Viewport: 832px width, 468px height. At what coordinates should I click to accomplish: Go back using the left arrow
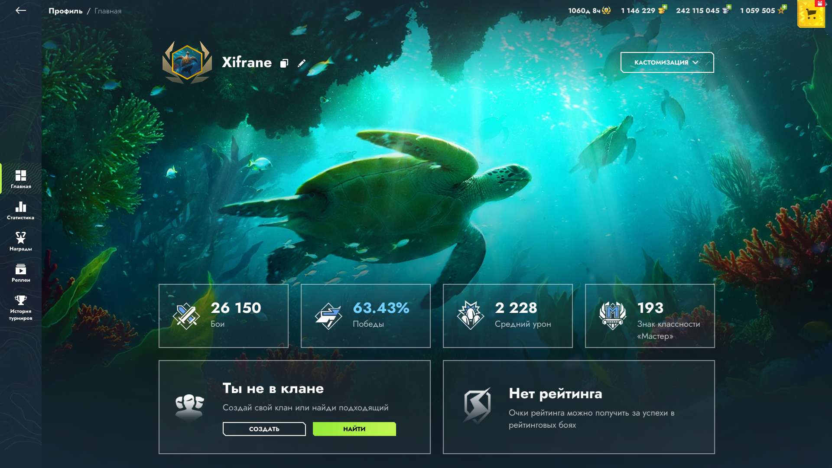(x=21, y=10)
